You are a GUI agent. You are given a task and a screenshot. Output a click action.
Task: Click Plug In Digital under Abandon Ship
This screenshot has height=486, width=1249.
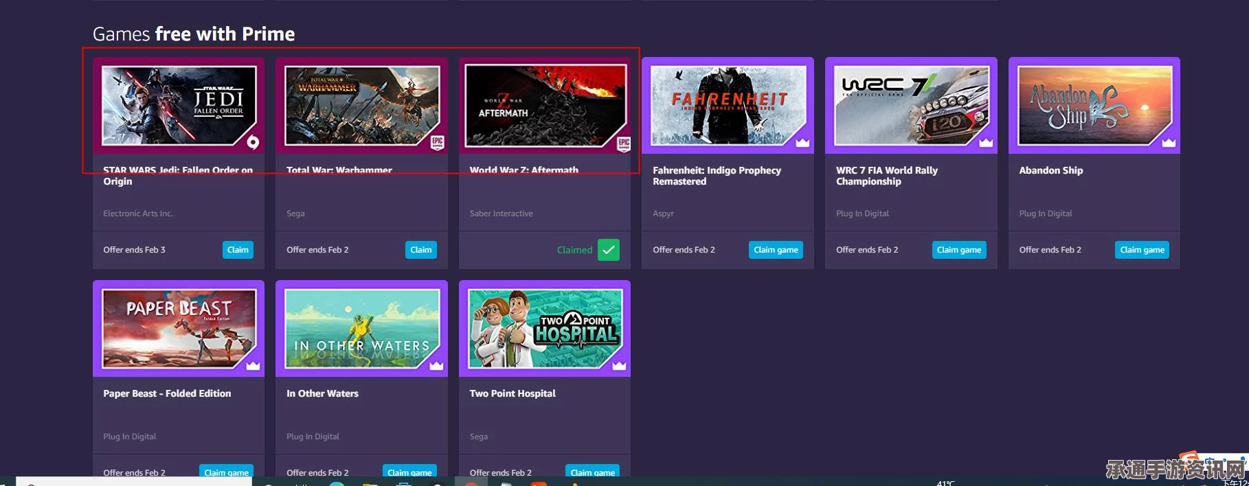pos(1046,213)
